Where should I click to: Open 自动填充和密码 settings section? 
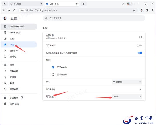coord(19,26)
